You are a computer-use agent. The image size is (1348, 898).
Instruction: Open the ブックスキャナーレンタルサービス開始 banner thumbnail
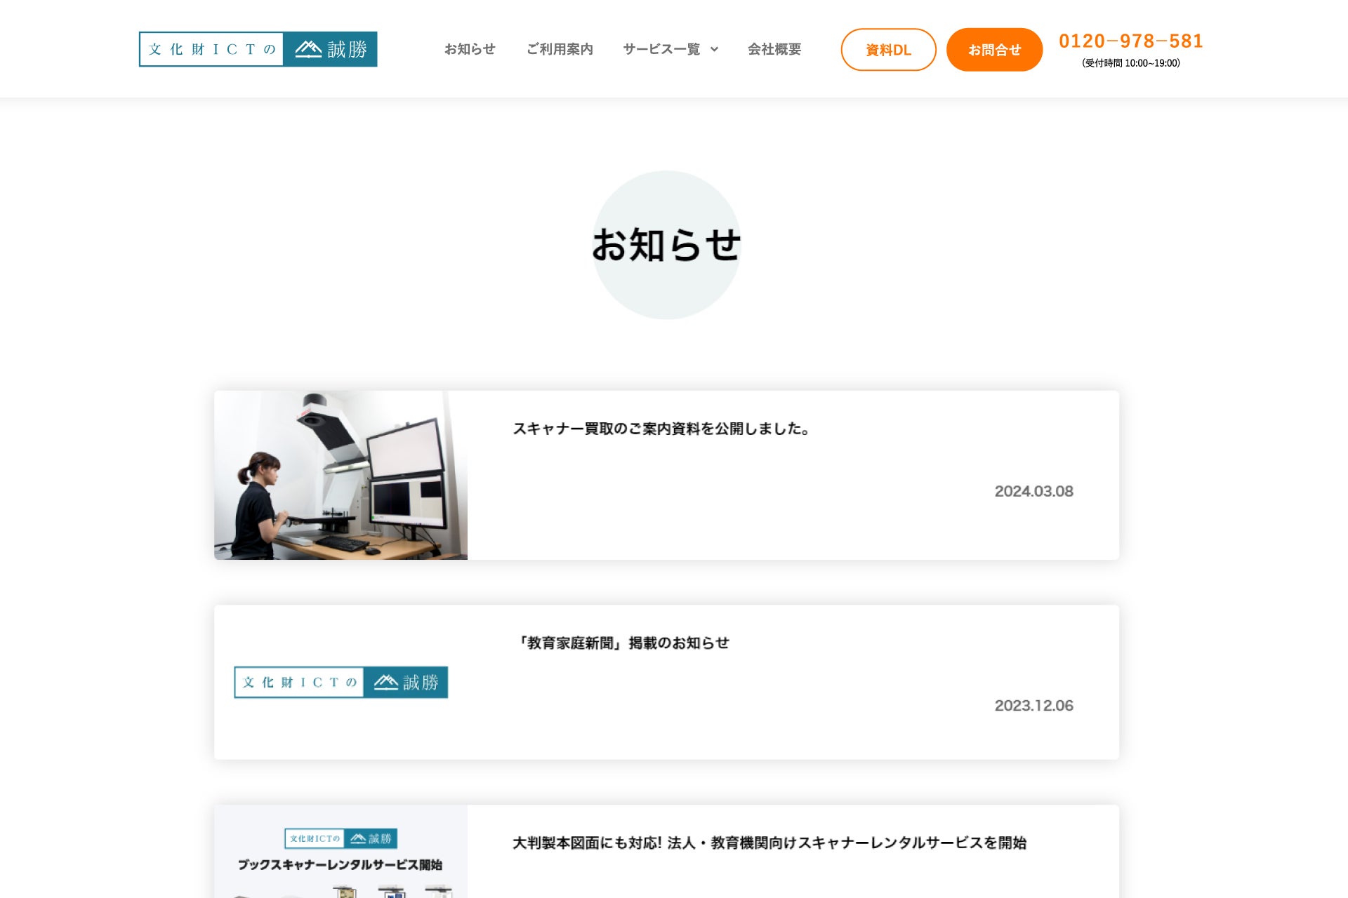(341, 870)
